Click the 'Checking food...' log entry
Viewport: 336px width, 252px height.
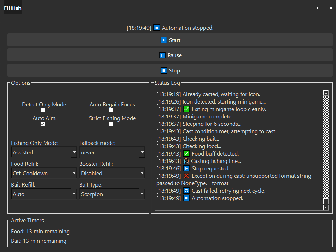[189, 146]
